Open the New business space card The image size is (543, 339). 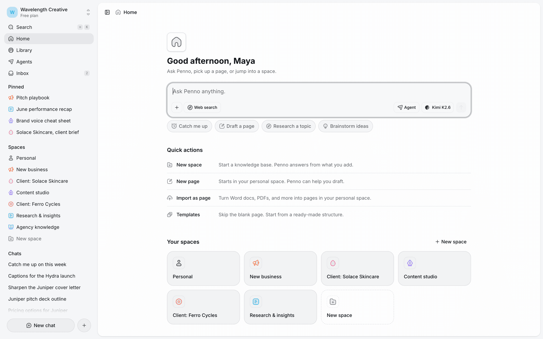[x=280, y=268]
